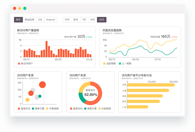Image resolution: width=195 pixels, height=132 pixels.
Task: Switch to the Android tab
Action: pyautogui.click(x=50, y=20)
